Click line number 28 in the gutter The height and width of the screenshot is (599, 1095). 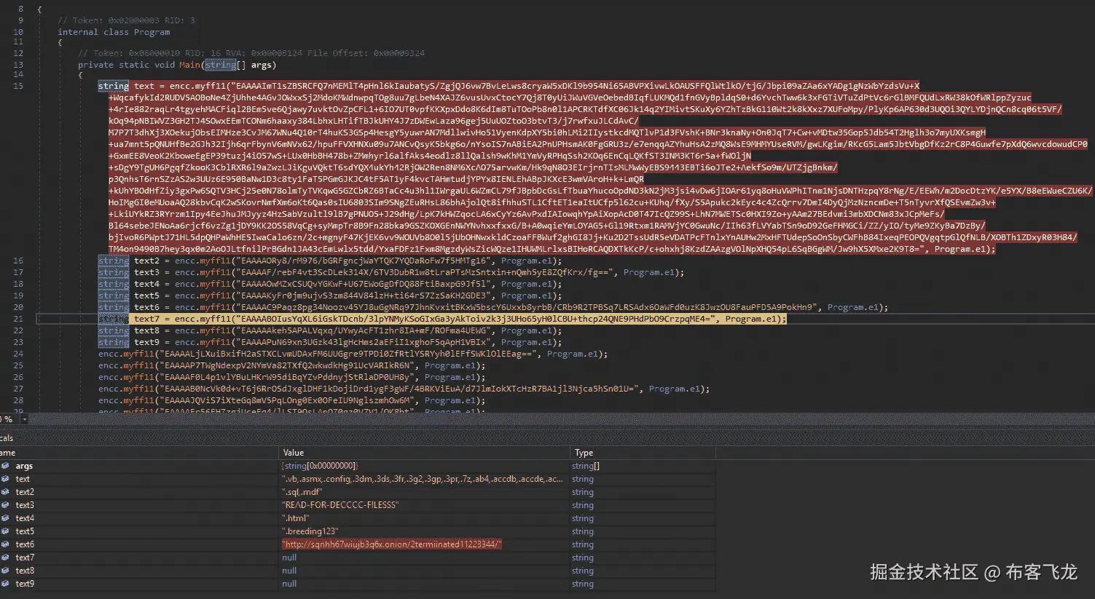click(x=18, y=400)
